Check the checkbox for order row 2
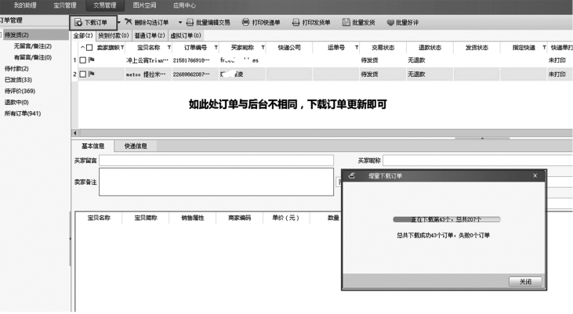 coord(83,74)
